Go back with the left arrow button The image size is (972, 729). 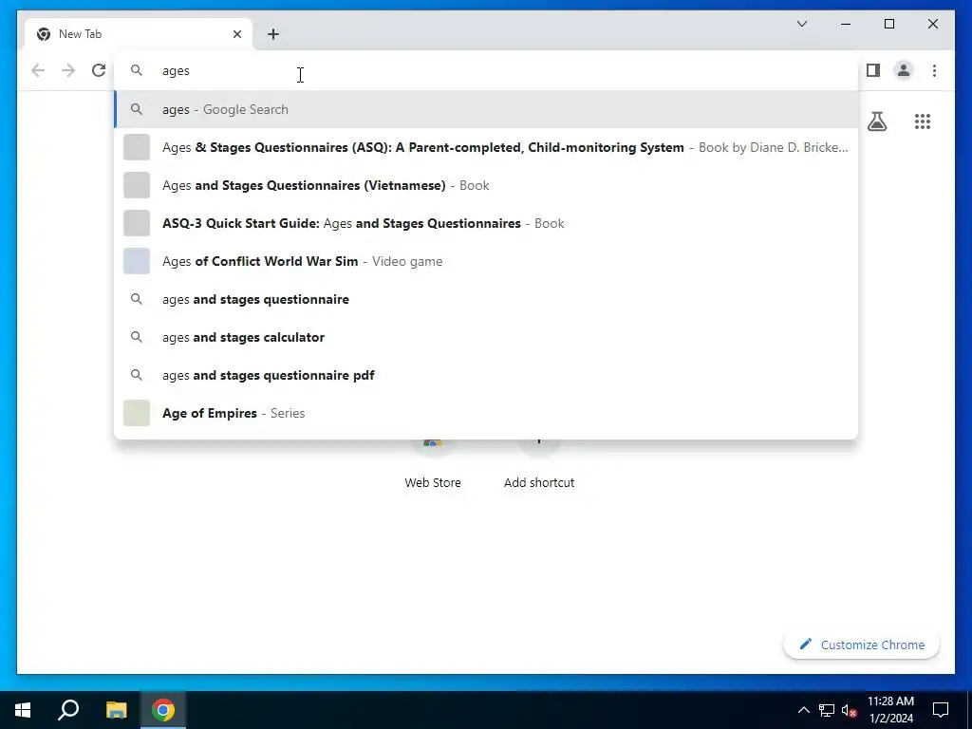pos(38,70)
